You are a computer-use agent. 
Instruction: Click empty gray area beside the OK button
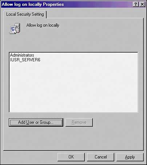30,157
